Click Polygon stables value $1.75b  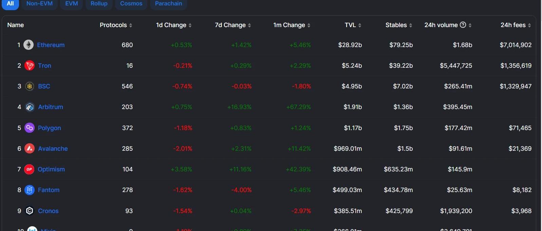tap(404, 128)
